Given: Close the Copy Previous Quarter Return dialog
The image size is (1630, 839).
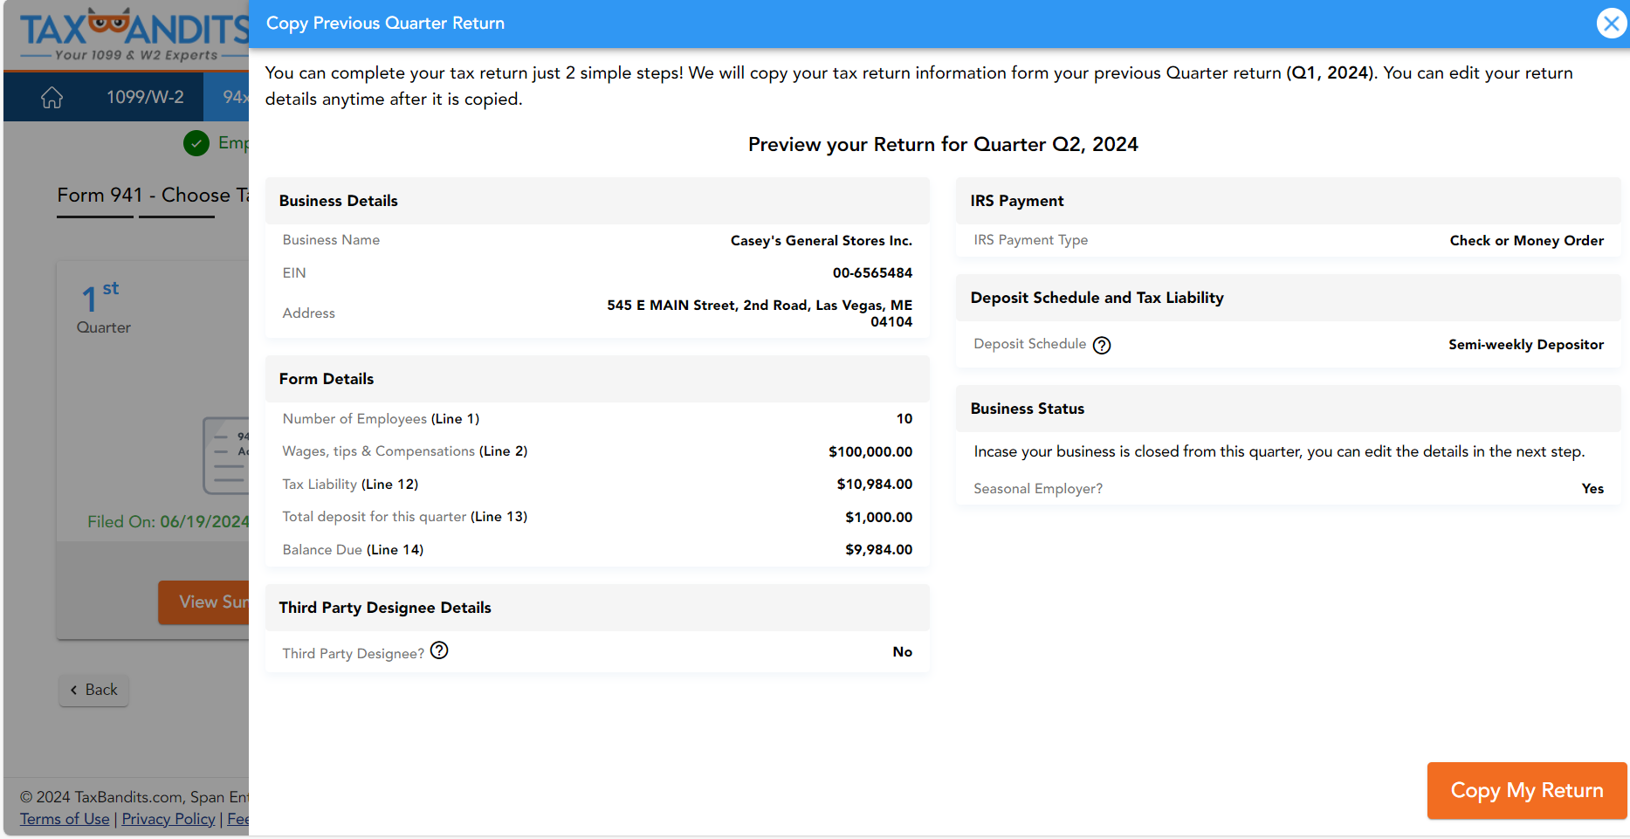Looking at the screenshot, I should [x=1611, y=24].
